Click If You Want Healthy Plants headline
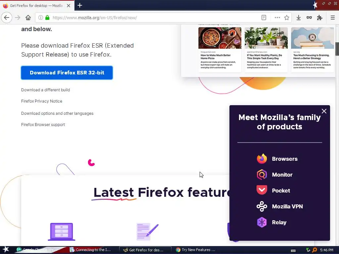The height and width of the screenshot is (254, 339). click(x=265, y=57)
